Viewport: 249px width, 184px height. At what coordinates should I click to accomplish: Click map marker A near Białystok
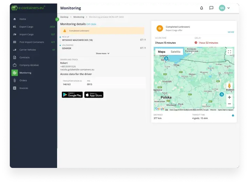(221, 94)
